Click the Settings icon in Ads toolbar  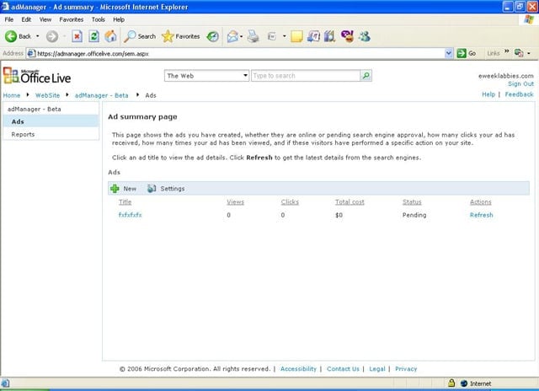tap(152, 189)
